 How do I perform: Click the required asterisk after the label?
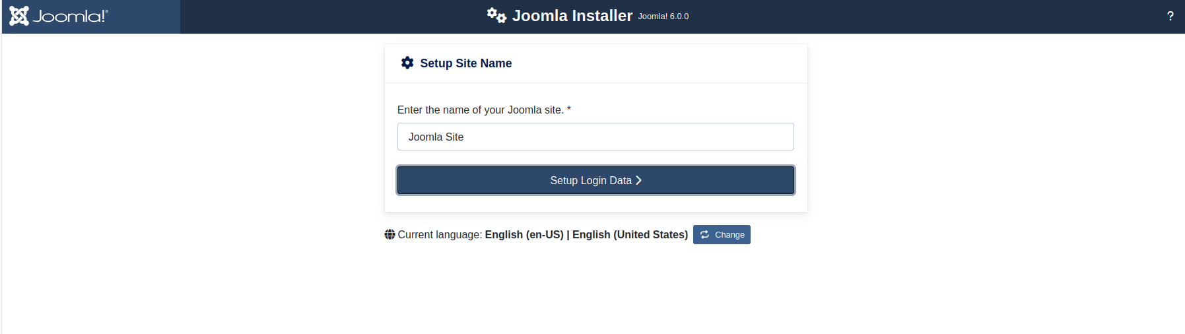(569, 110)
